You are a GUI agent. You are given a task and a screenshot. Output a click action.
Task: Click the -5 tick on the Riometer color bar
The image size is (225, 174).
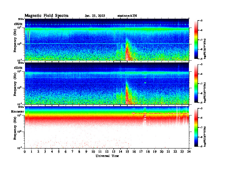pos(201,108)
